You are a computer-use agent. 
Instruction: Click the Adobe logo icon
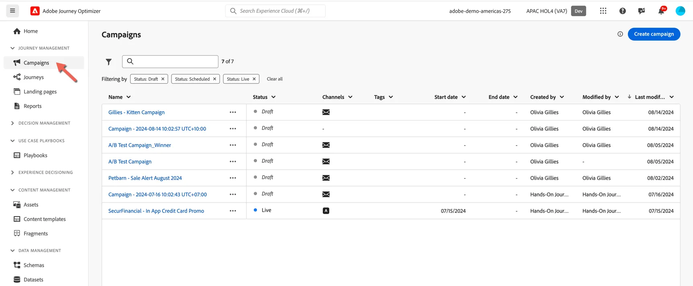click(x=35, y=11)
